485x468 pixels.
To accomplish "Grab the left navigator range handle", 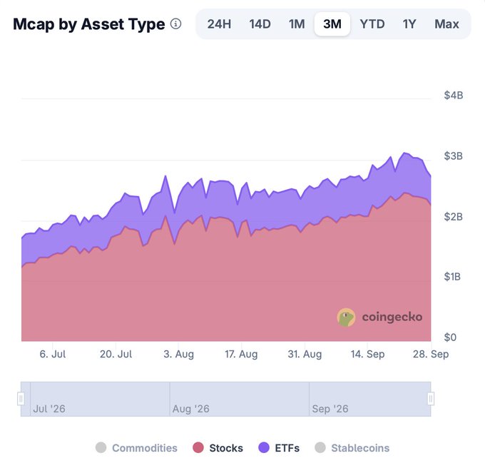I will click(21, 399).
